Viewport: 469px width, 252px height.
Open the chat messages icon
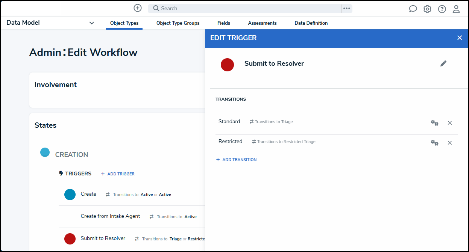tap(413, 9)
